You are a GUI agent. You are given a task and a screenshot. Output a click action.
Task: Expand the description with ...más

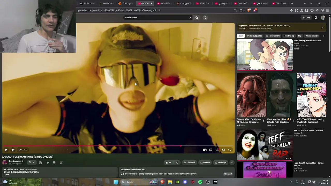(7, 175)
